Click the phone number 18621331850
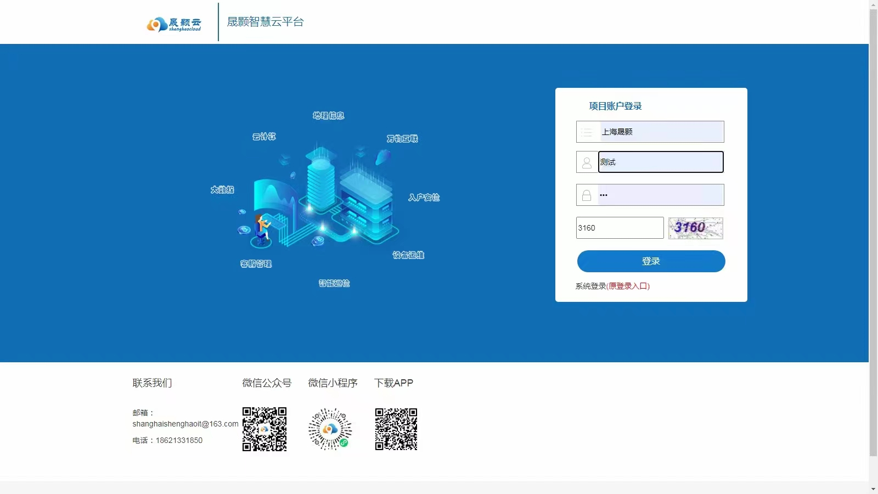This screenshot has width=878, height=494. [x=179, y=440]
